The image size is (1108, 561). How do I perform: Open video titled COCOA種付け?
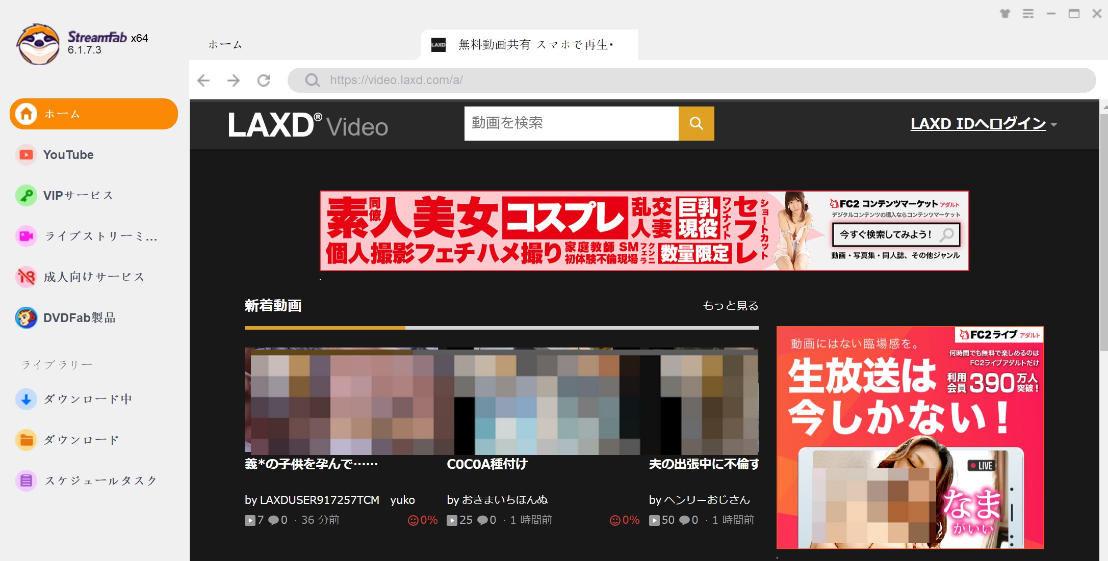click(x=487, y=464)
